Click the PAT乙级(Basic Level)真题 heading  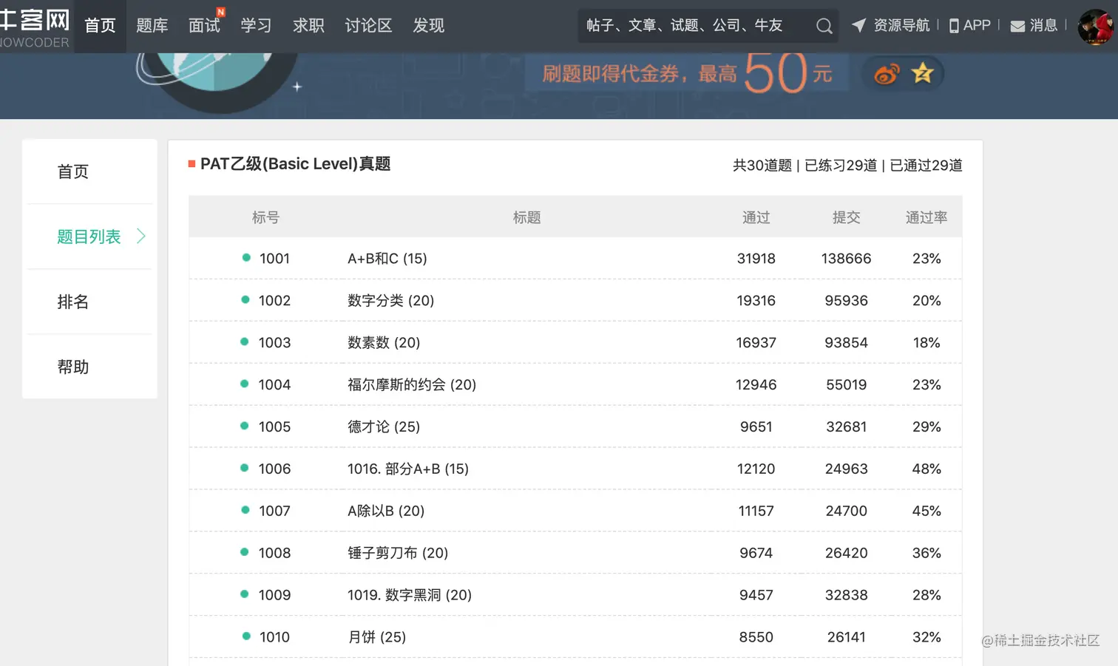tap(295, 164)
